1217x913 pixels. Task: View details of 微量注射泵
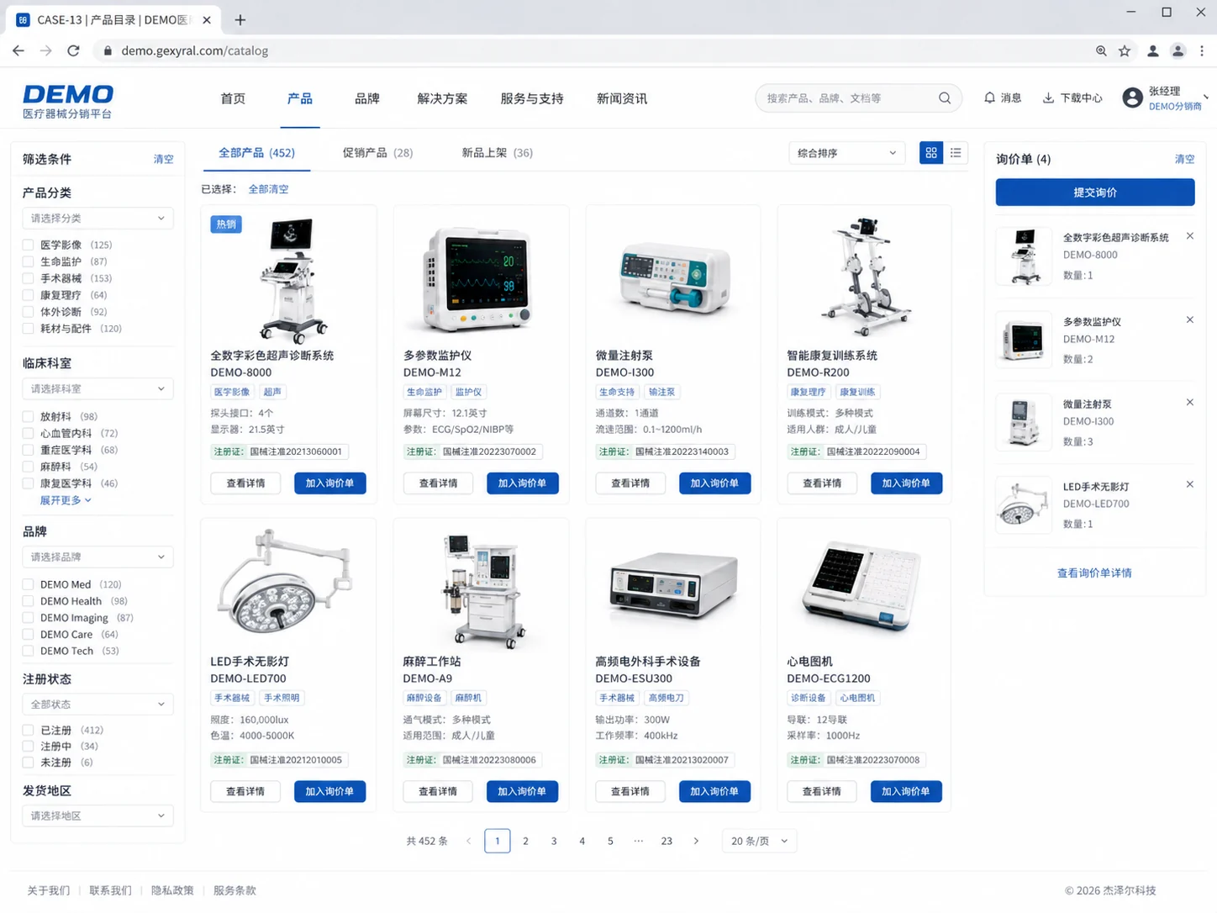(x=630, y=483)
